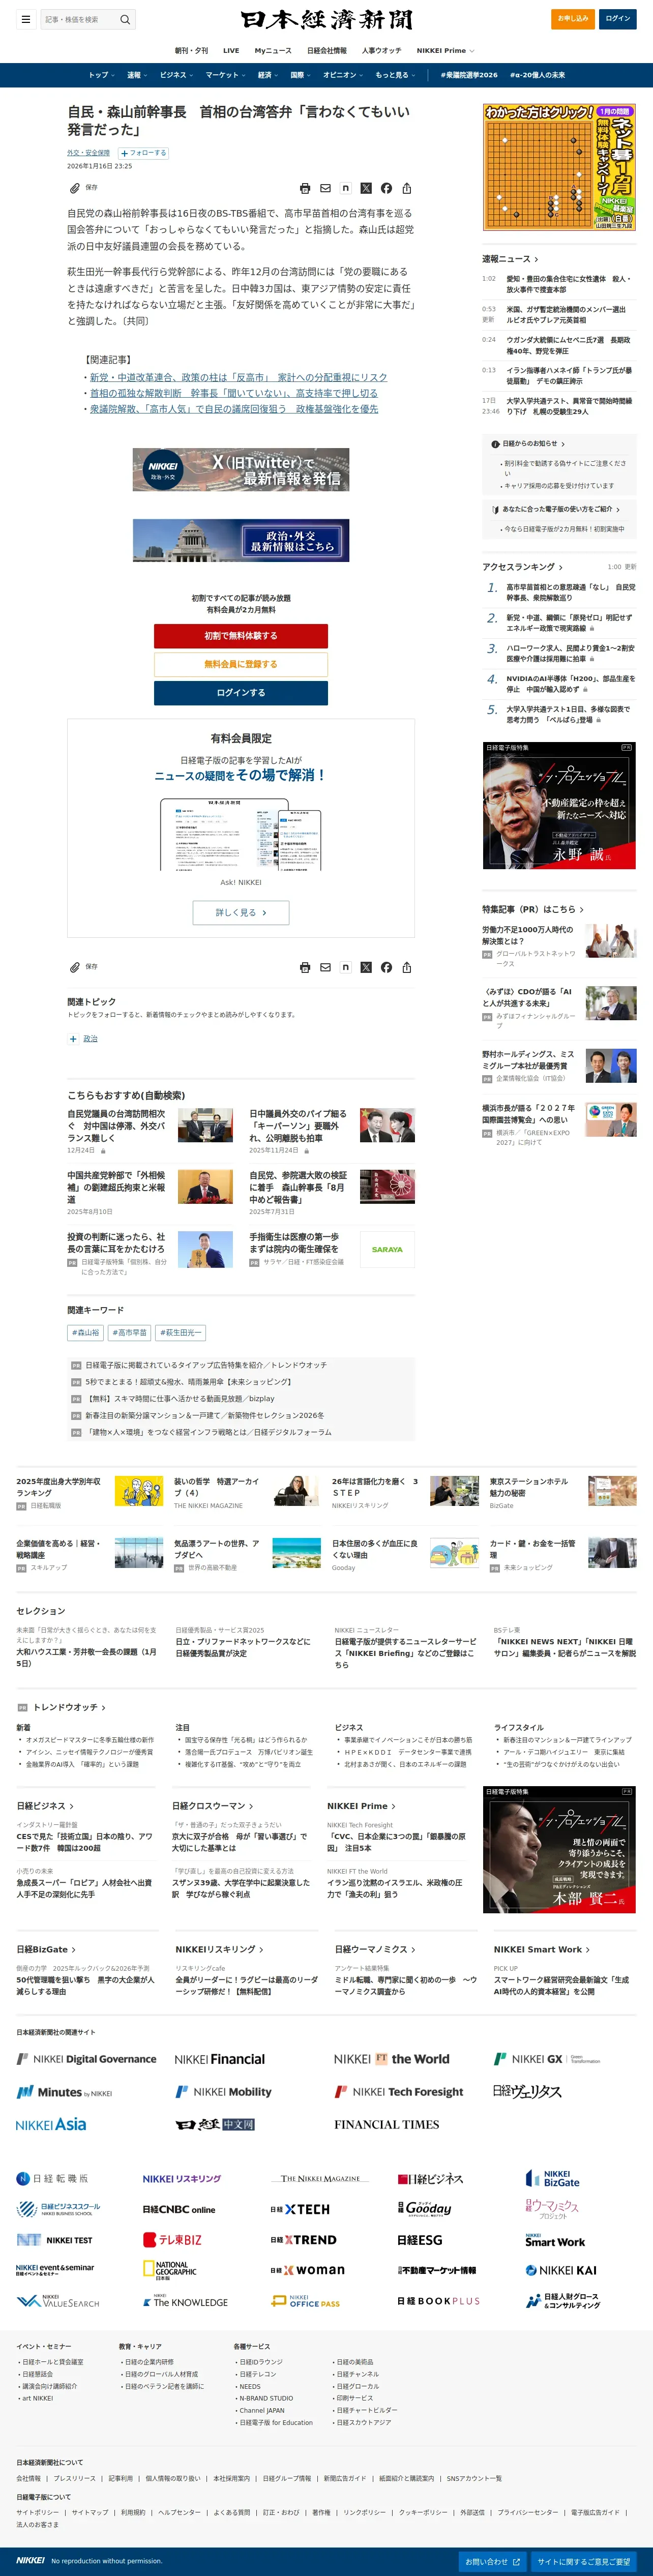Click サイトに関するご意見ご要望 button
The height and width of the screenshot is (2576, 653).
point(584,2561)
